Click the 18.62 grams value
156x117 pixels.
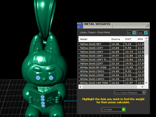click(x=115, y=83)
